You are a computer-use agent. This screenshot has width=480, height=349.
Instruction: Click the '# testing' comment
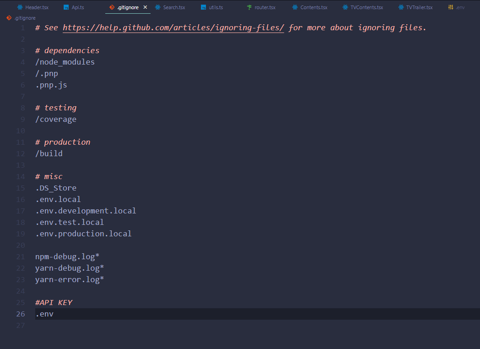[56, 108]
